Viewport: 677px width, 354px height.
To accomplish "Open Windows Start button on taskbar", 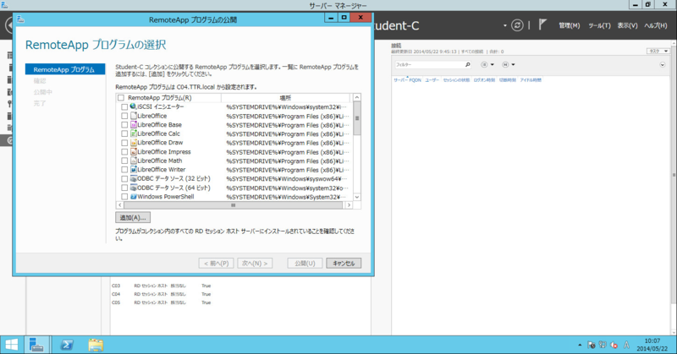I will (x=12, y=345).
